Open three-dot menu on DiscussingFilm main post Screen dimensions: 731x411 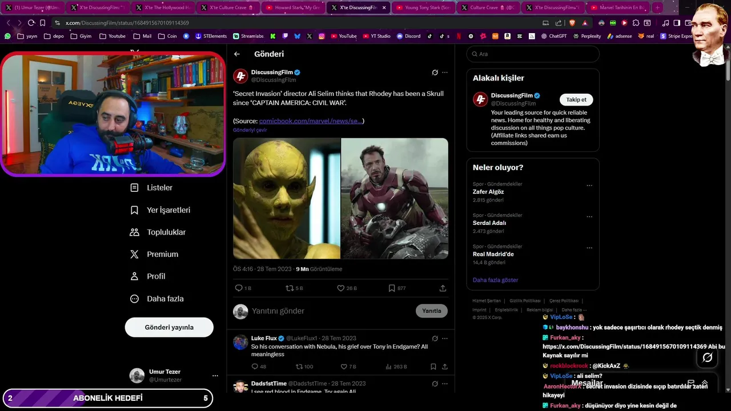coord(445,72)
